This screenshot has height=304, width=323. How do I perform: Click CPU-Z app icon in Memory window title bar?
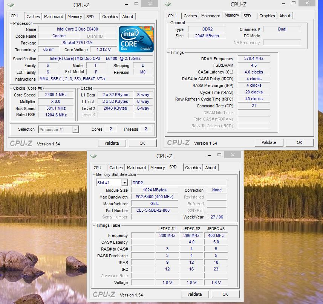click(168, 4)
